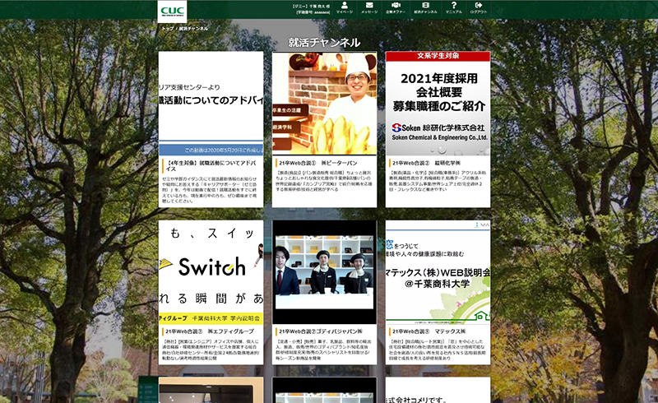
Task: Open the Switch エフティグループ thumbnail
Action: coord(211,271)
